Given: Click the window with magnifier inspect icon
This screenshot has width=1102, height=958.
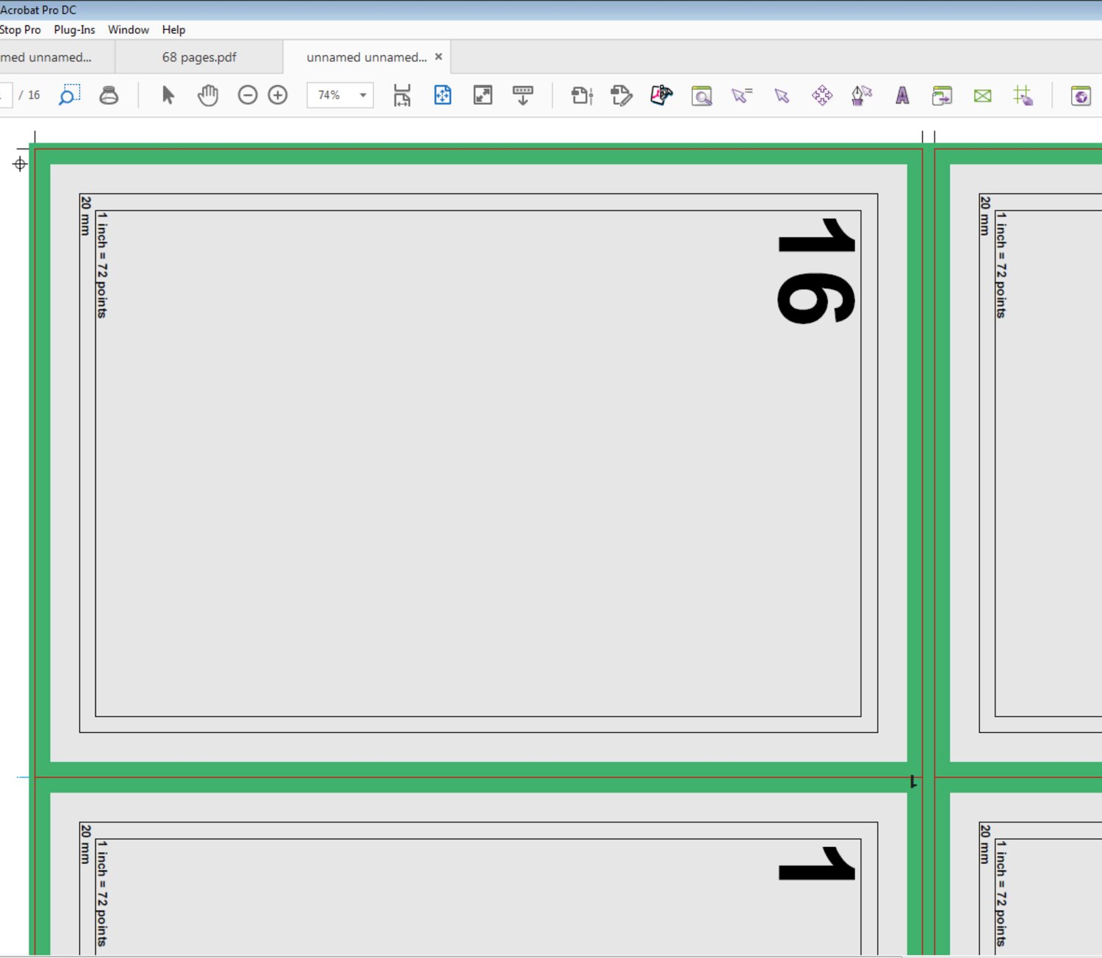Looking at the screenshot, I should click(702, 96).
